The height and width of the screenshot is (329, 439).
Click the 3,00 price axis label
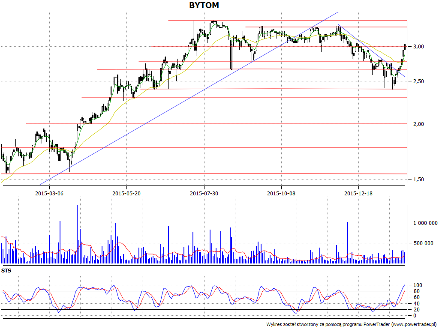point(418,46)
